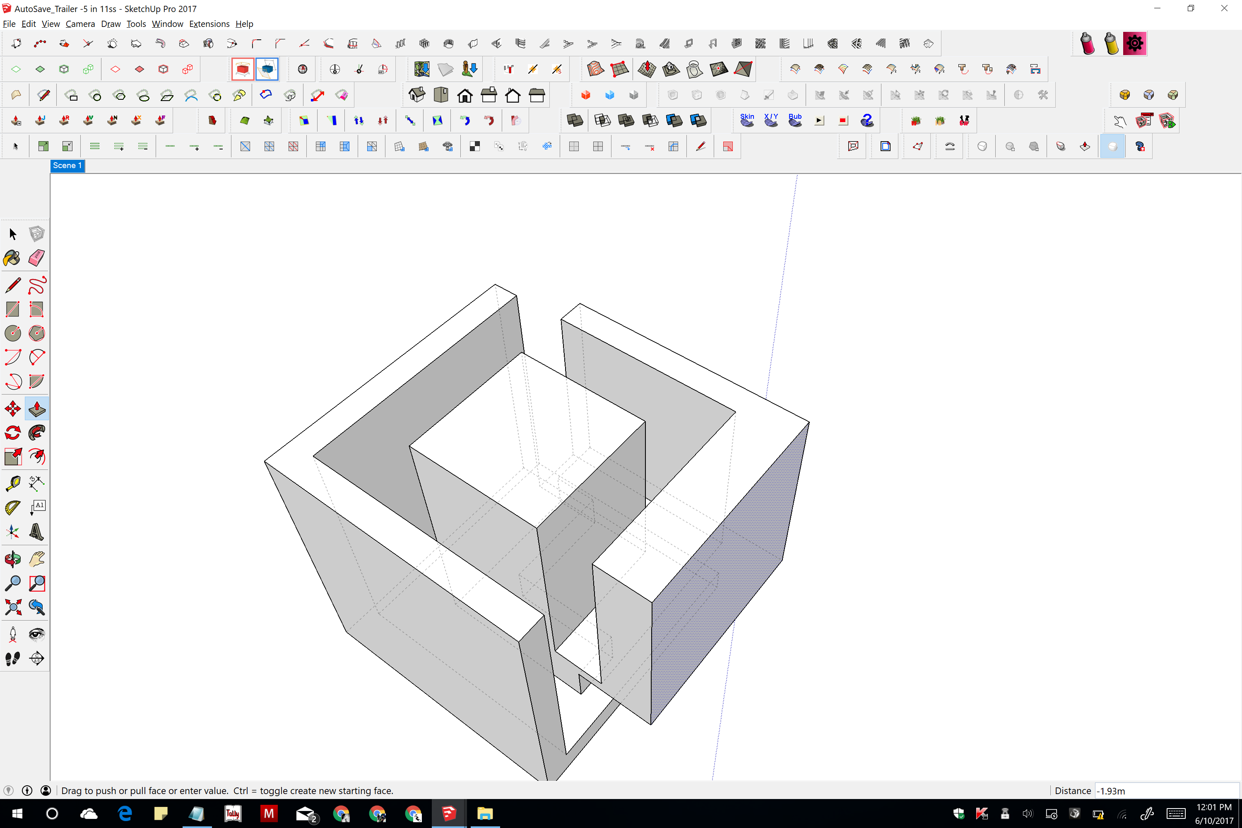Open File Explorer from taskbar

(485, 813)
